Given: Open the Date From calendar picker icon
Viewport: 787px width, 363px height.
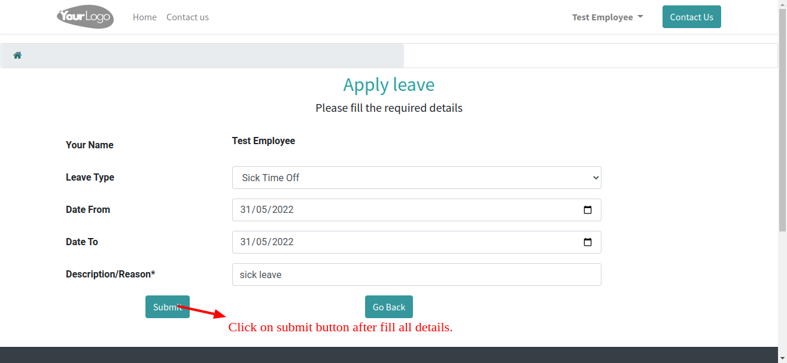Looking at the screenshot, I should 587,210.
